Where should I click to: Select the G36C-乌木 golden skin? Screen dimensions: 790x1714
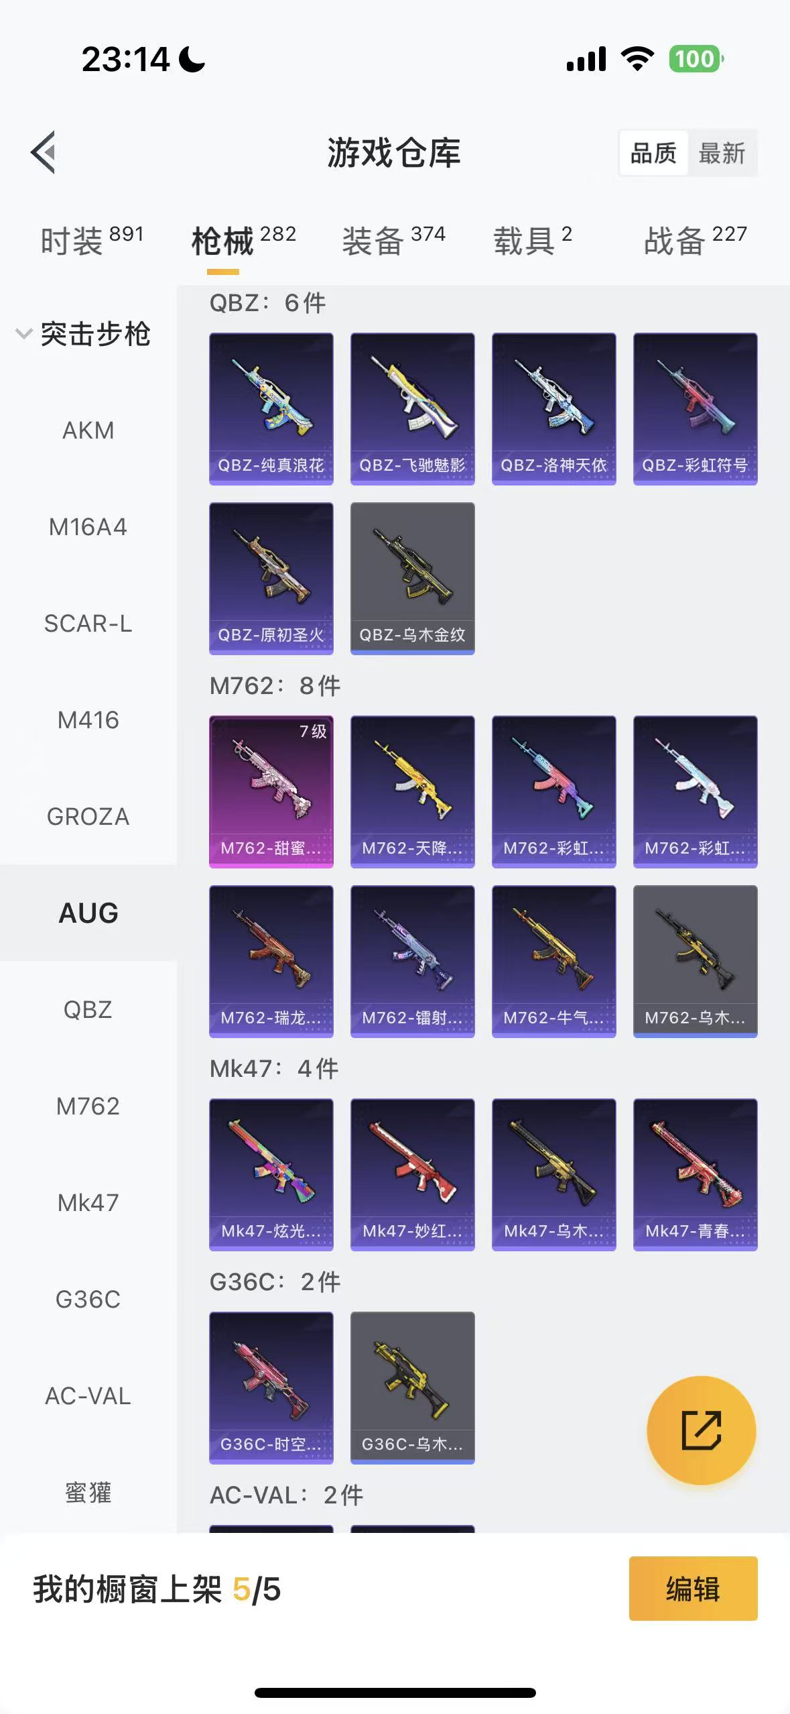[413, 1387]
